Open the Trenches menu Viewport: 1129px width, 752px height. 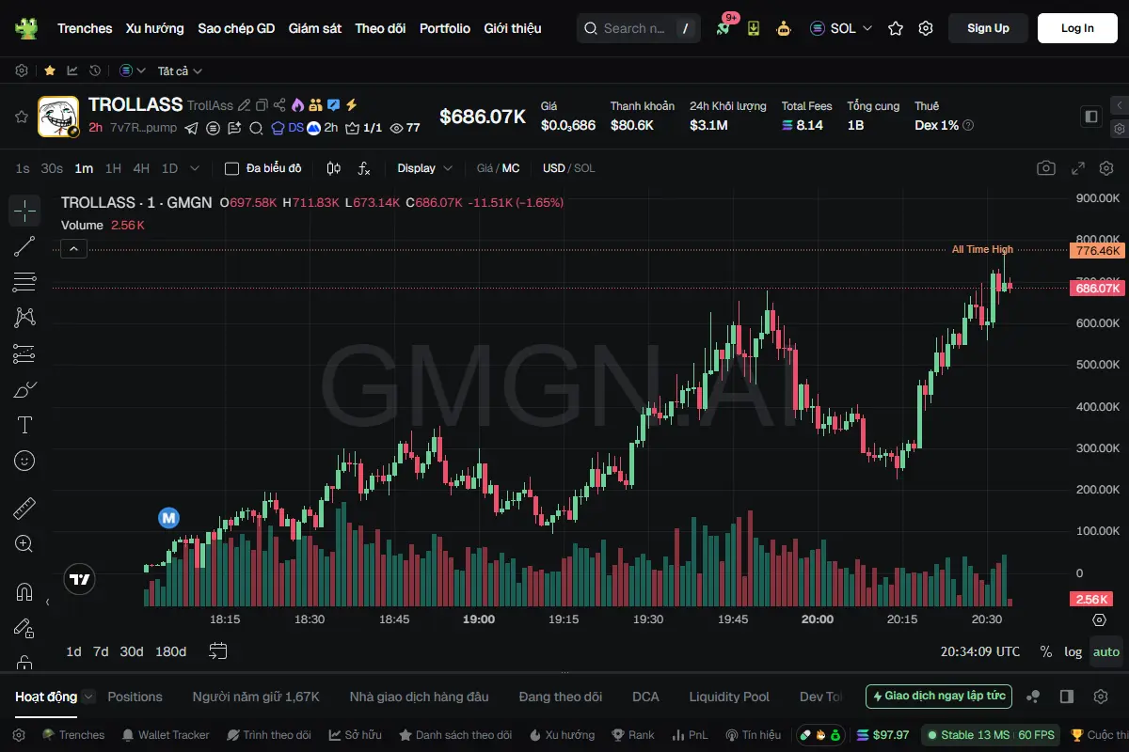(85, 28)
